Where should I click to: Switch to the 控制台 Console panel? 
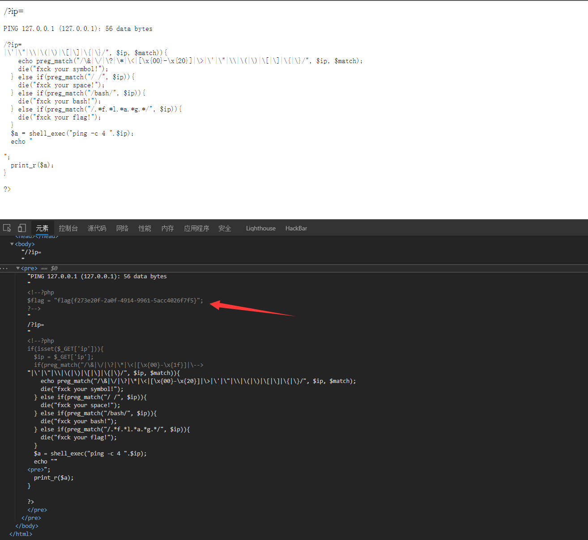tap(68, 228)
